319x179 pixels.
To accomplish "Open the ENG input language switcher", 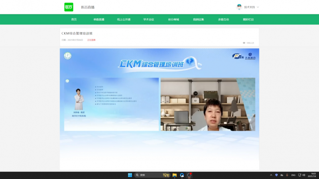I will point(293,175).
